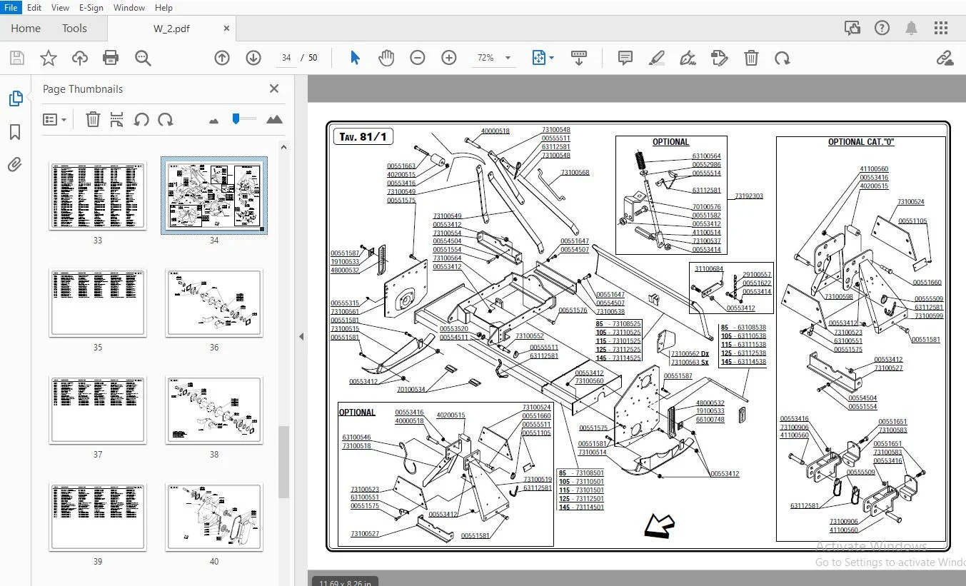Save the file with the floppy disk icon
The width and height of the screenshot is (966, 586).
point(16,58)
